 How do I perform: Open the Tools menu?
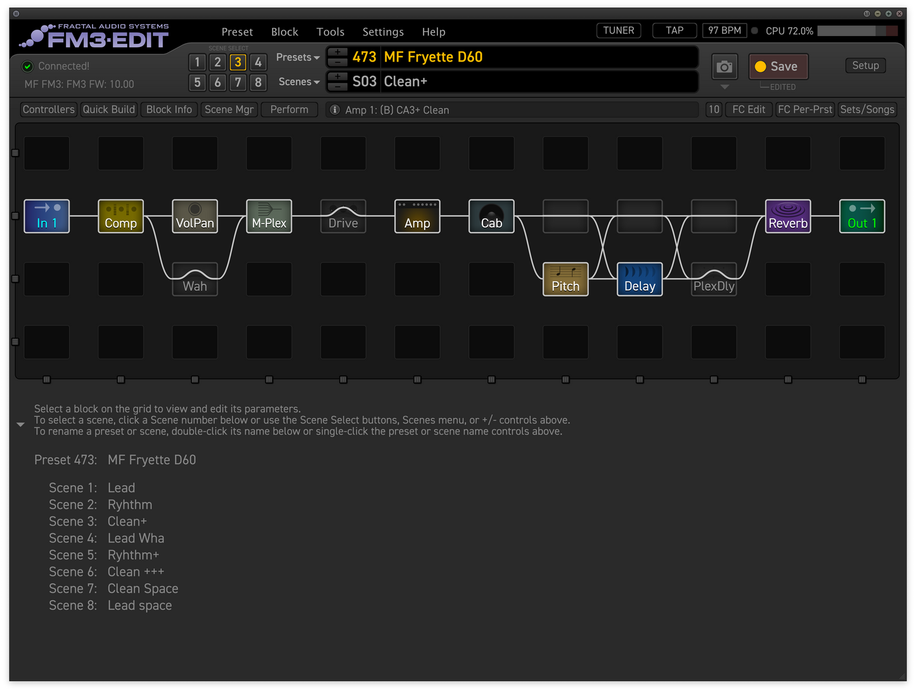tap(330, 32)
